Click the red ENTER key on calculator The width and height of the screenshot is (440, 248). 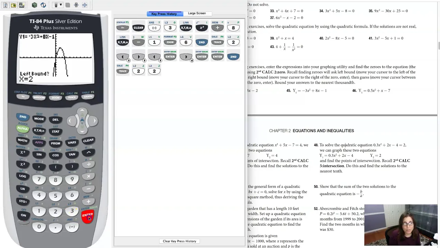pos(88,216)
